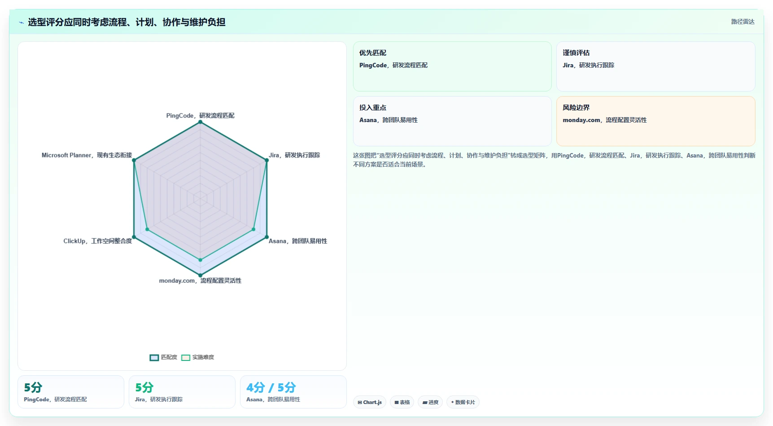Screen dimensions: 773x426
Task: Click the small icon before the page title
Action: (x=21, y=22)
